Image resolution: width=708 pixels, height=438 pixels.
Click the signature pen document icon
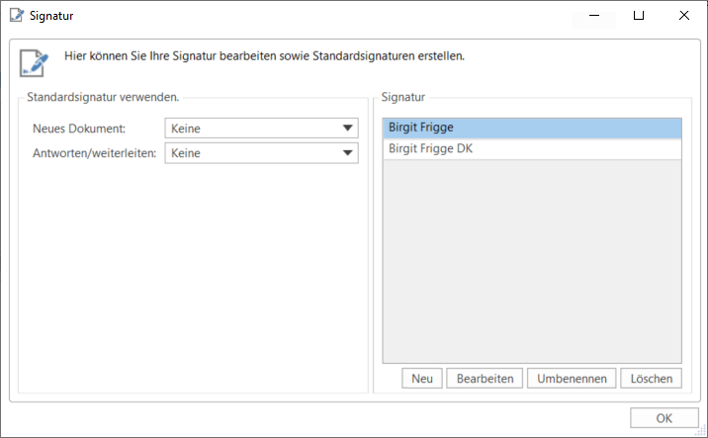click(34, 61)
